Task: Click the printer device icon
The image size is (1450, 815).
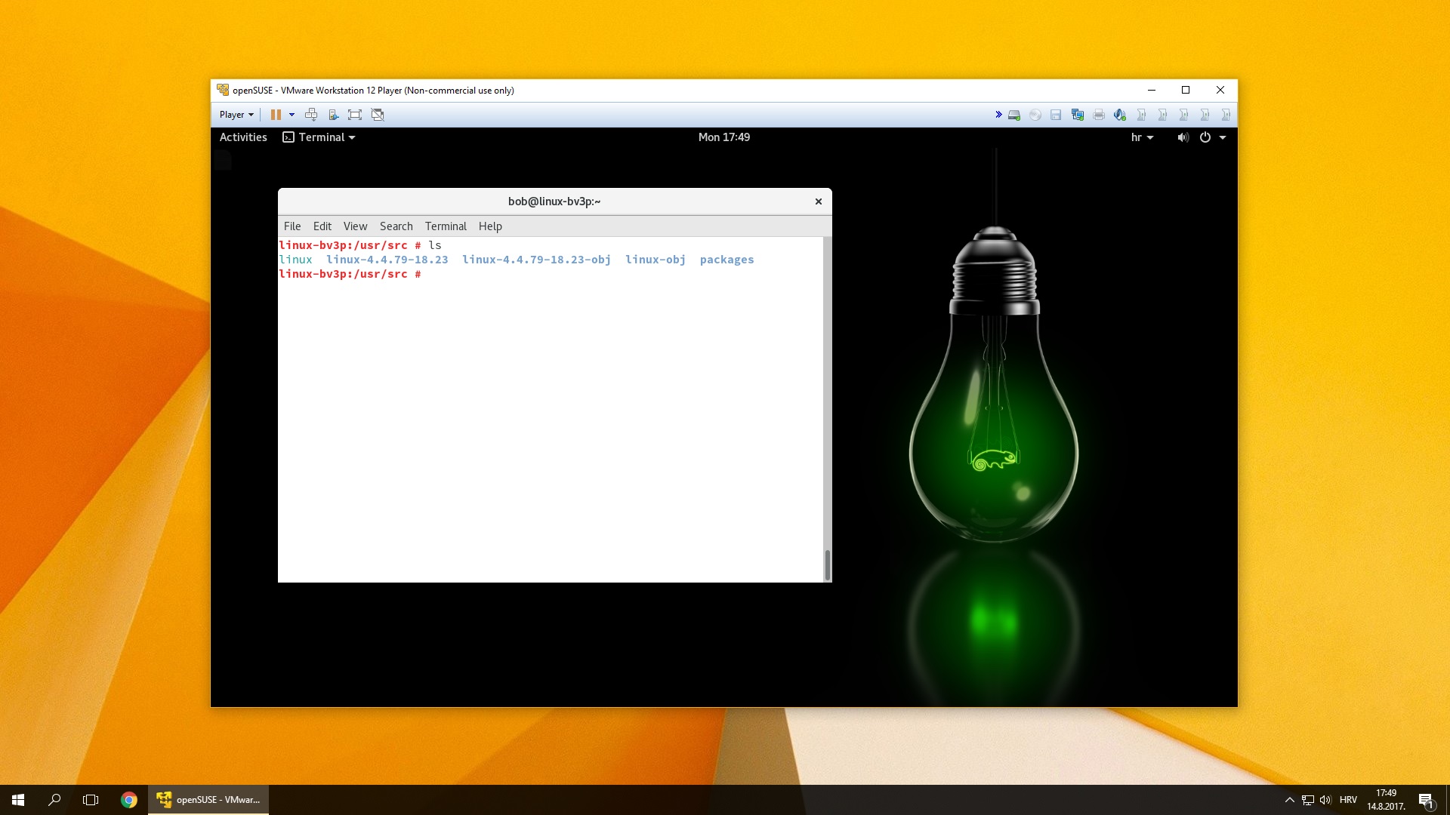Action: (x=1099, y=115)
